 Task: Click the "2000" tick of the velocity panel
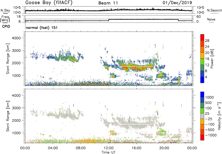[16, 120]
